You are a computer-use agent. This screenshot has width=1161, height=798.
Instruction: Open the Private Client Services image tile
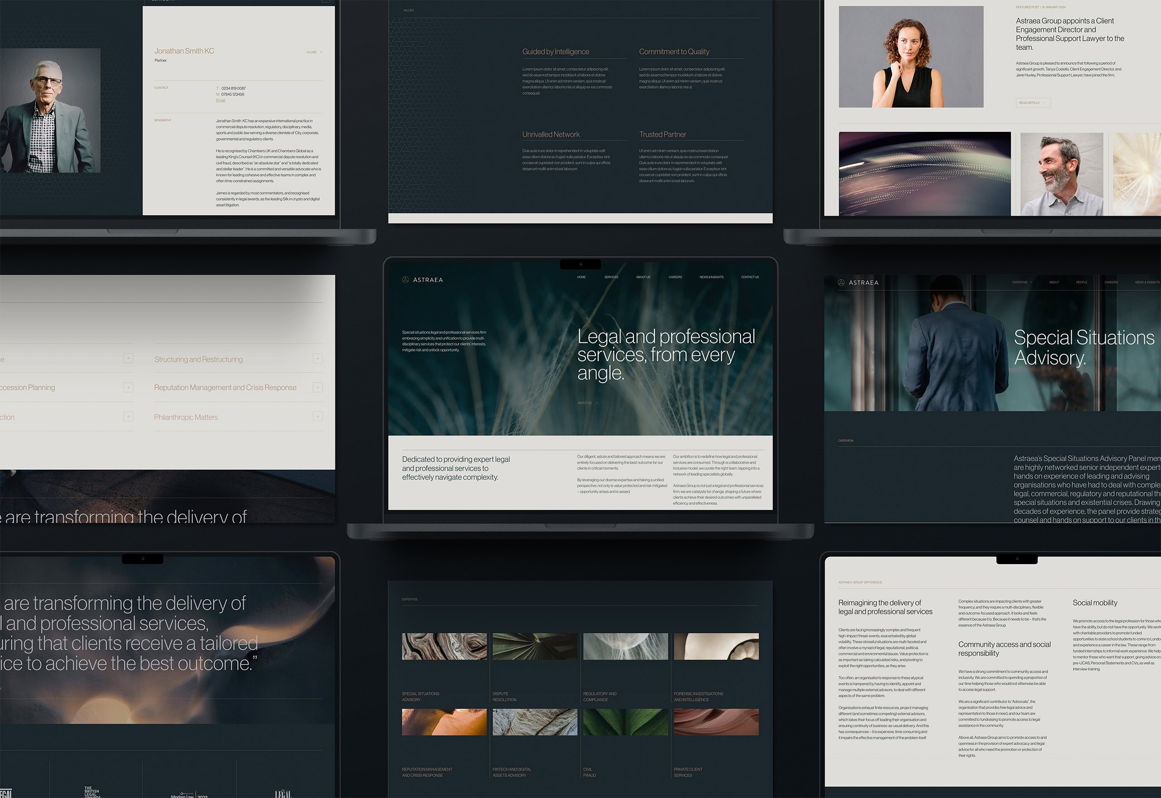pyautogui.click(x=716, y=721)
